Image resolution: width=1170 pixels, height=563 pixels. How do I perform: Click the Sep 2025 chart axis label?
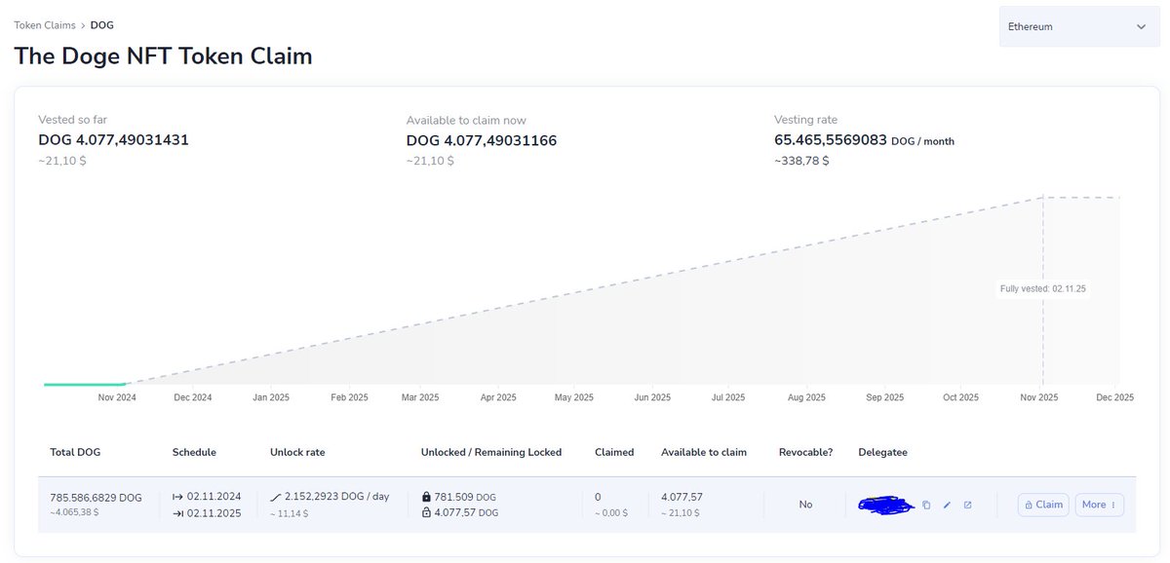coord(884,397)
